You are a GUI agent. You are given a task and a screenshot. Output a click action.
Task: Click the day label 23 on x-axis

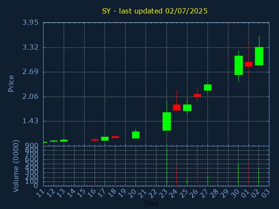click(x=163, y=193)
